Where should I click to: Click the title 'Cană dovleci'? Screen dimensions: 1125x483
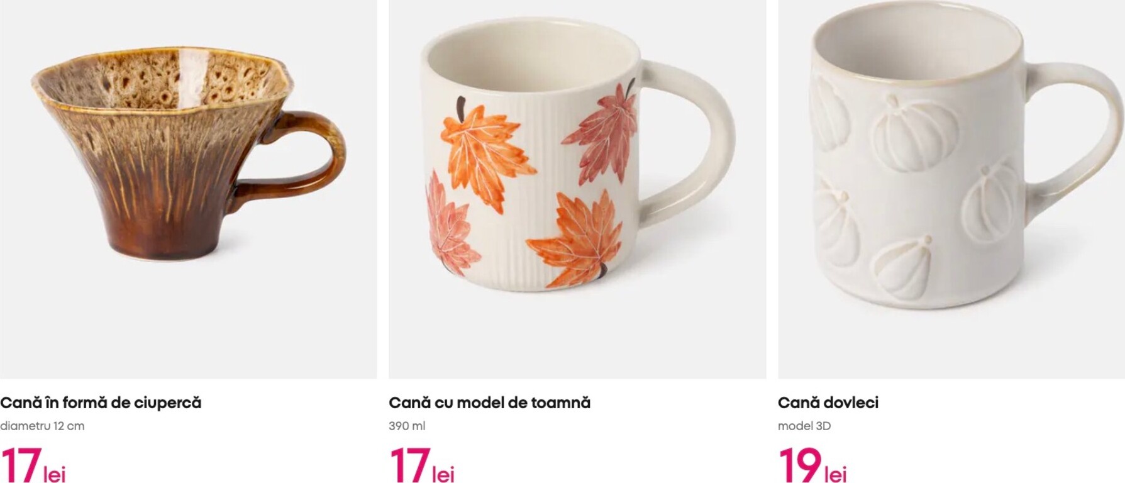828,402
